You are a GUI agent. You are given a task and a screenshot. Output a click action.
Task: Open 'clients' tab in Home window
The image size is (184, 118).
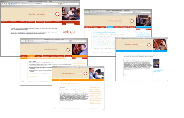[x=22, y=22]
